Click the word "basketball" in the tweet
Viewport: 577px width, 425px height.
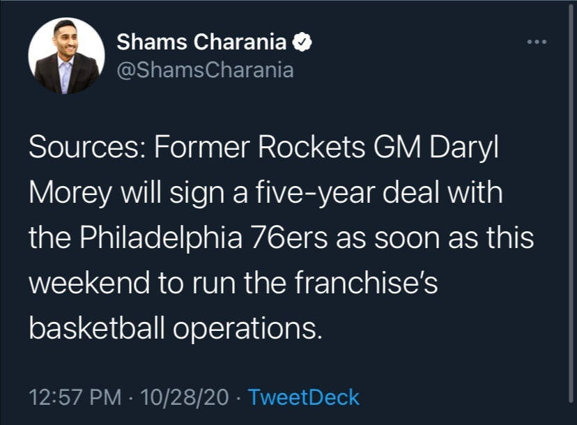pos(97,327)
